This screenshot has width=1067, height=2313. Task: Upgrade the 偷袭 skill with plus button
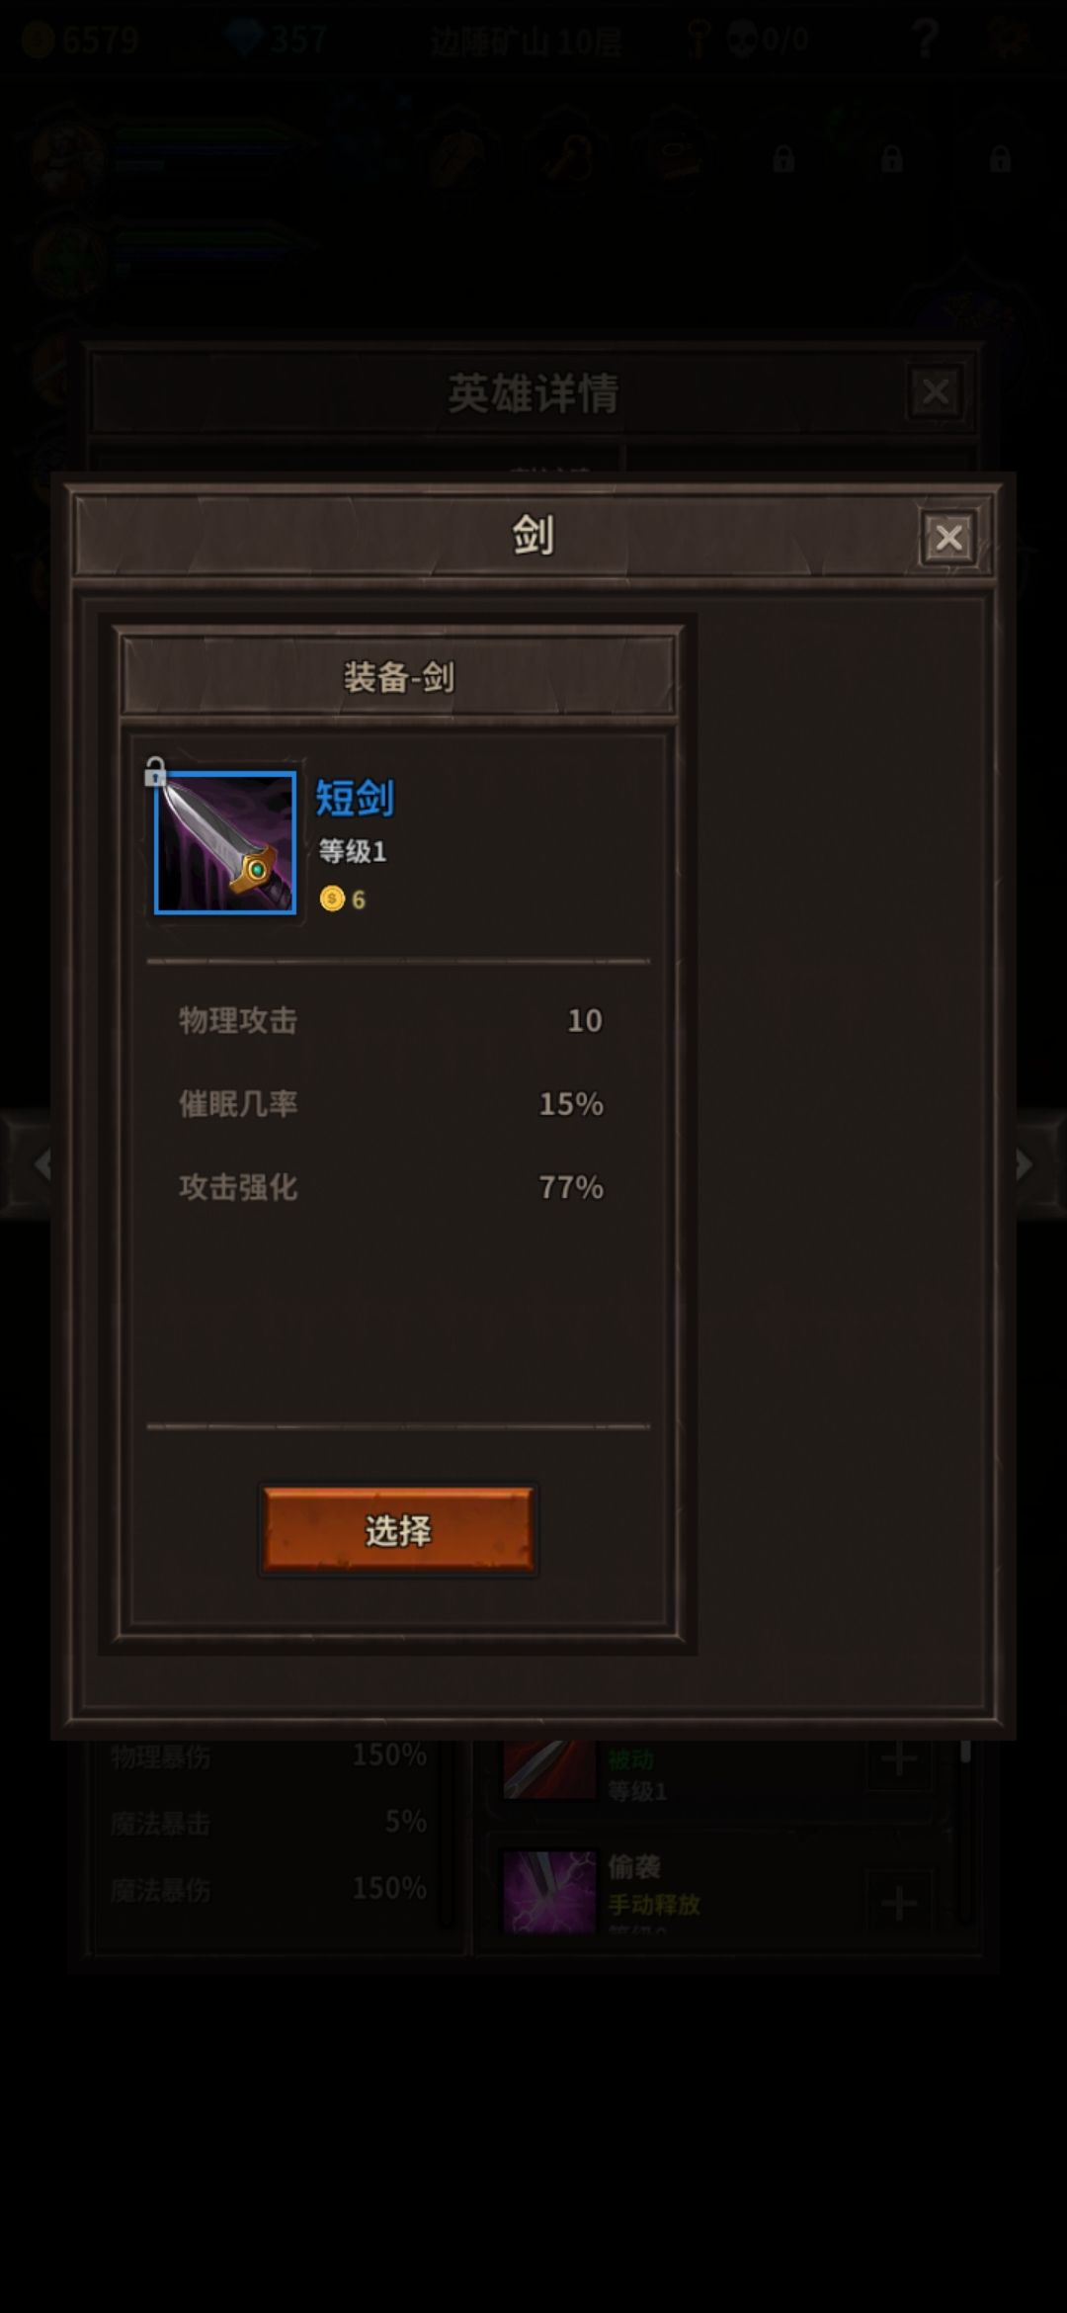pyautogui.click(x=898, y=1903)
